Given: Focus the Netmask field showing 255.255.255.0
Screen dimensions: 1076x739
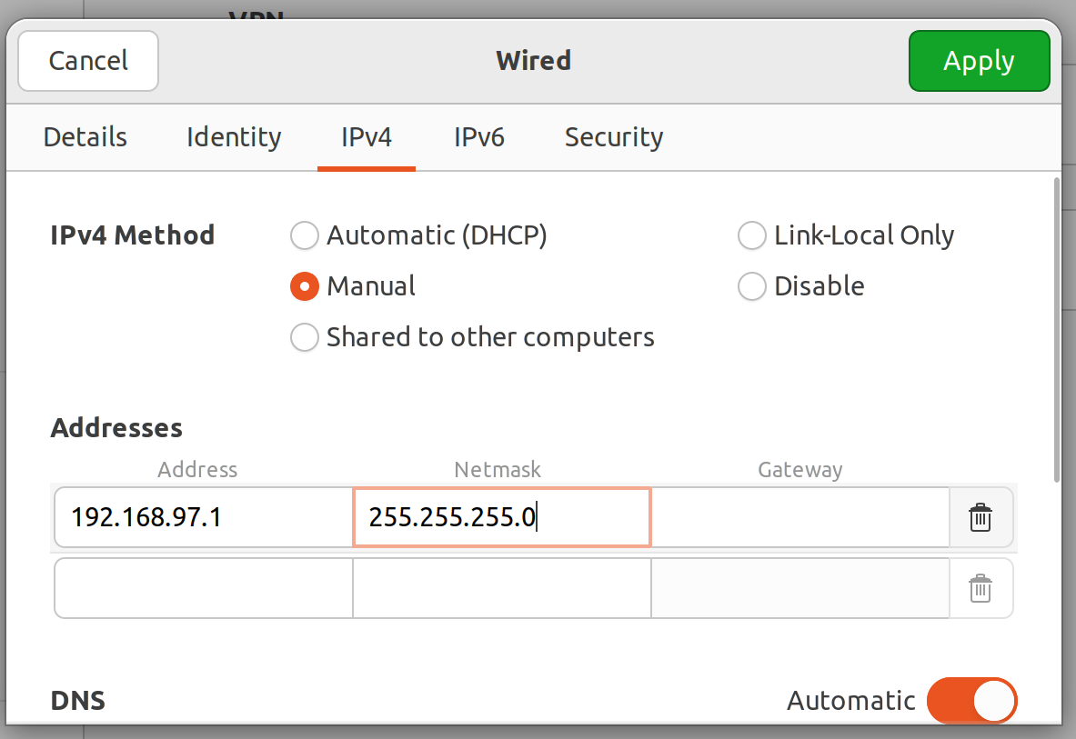Looking at the screenshot, I should [x=501, y=517].
